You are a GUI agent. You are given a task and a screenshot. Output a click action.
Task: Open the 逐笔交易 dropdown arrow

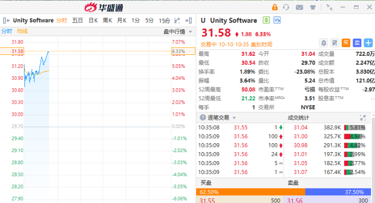pos(234,118)
